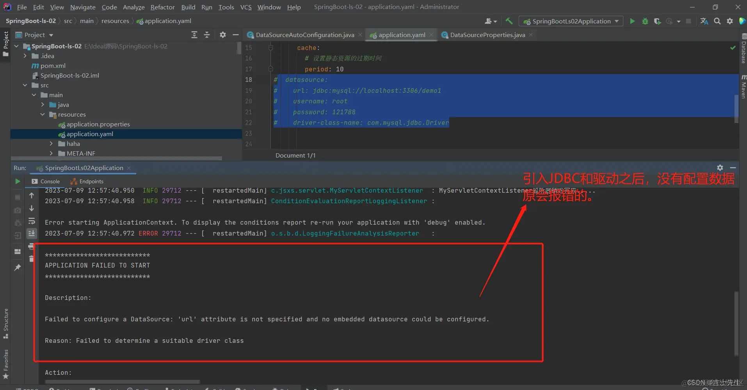Screen dimensions: 747x390
Task: Open the Structure side tool window
Action: point(5,324)
